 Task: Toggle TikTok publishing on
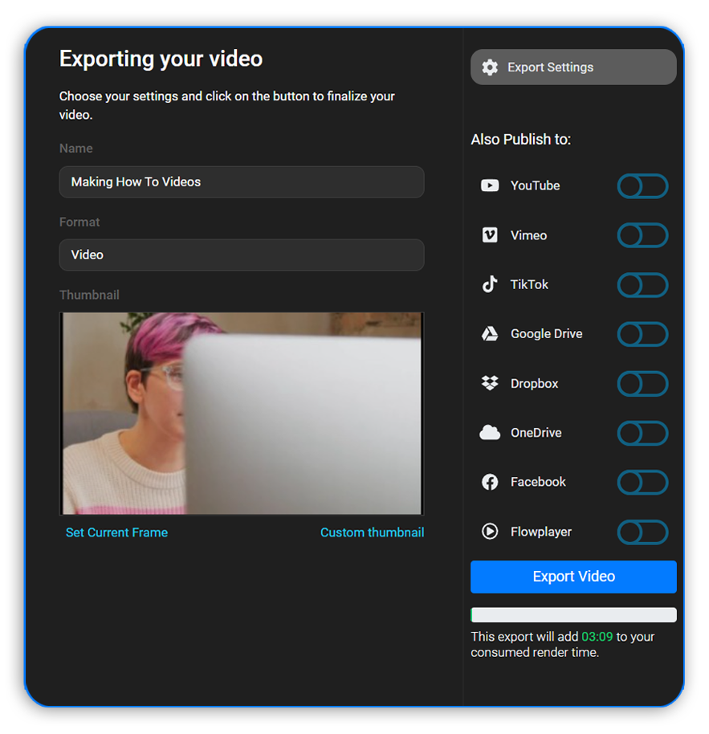[x=642, y=284]
